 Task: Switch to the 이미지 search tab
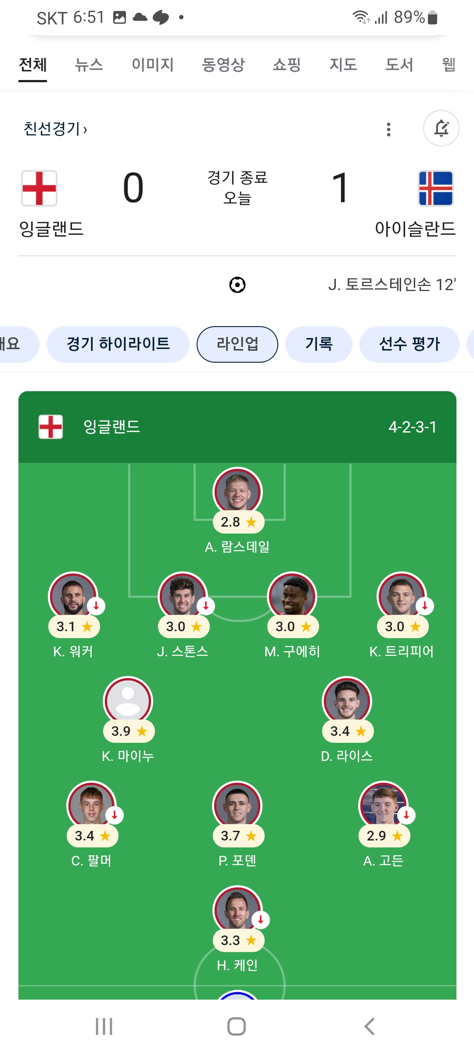tap(153, 65)
